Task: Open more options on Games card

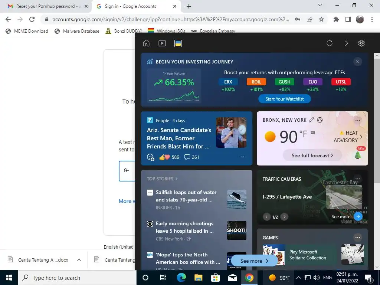Action: [x=358, y=237]
